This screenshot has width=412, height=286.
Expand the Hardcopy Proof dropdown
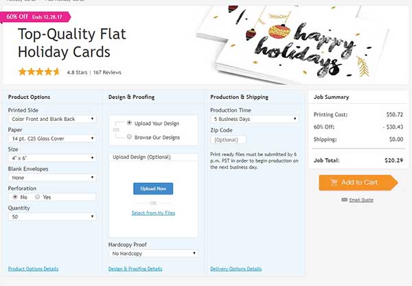(x=153, y=254)
